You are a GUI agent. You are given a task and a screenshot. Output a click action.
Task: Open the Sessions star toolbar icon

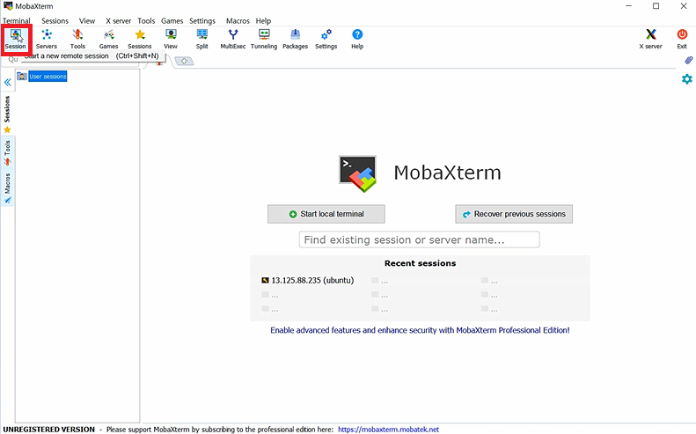pyautogui.click(x=140, y=39)
